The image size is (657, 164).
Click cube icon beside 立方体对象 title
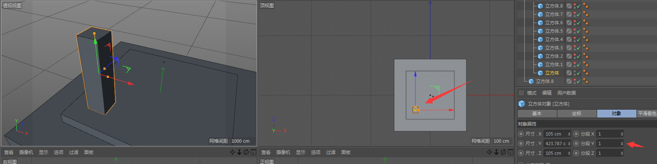(522, 104)
